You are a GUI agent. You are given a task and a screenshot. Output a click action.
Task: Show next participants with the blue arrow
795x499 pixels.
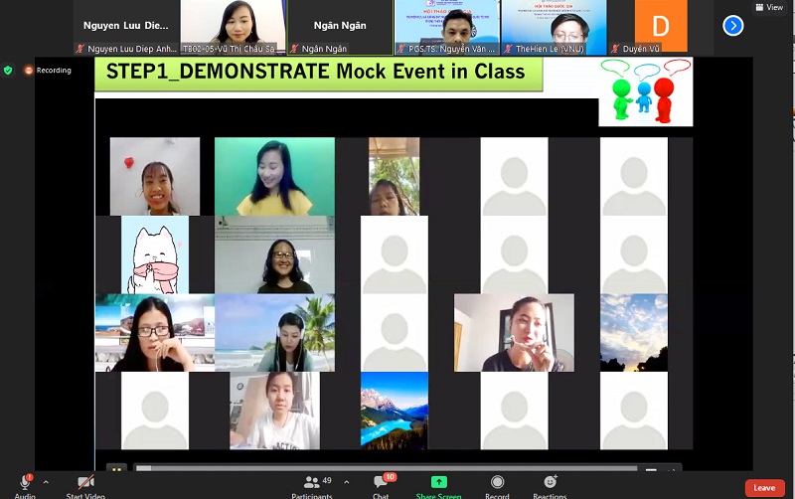click(733, 26)
